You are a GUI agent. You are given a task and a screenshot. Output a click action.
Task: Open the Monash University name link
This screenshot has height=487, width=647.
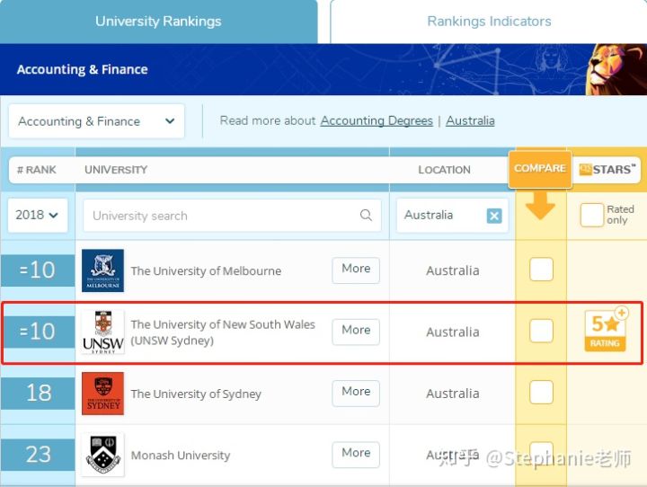(181, 456)
